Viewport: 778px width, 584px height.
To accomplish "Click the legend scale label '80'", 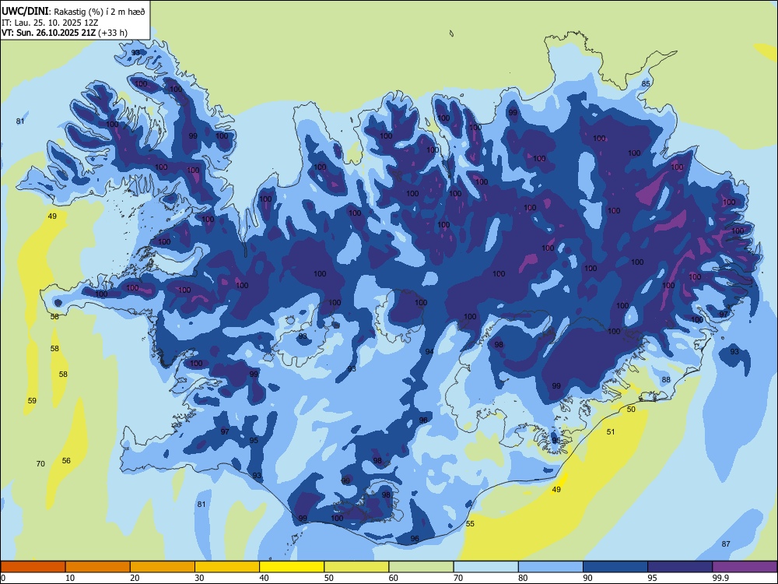I will point(523,578).
